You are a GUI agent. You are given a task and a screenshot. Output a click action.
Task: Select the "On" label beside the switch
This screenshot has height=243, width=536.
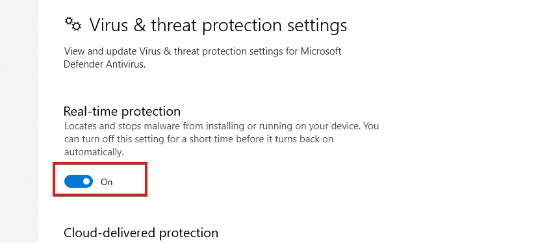[107, 182]
